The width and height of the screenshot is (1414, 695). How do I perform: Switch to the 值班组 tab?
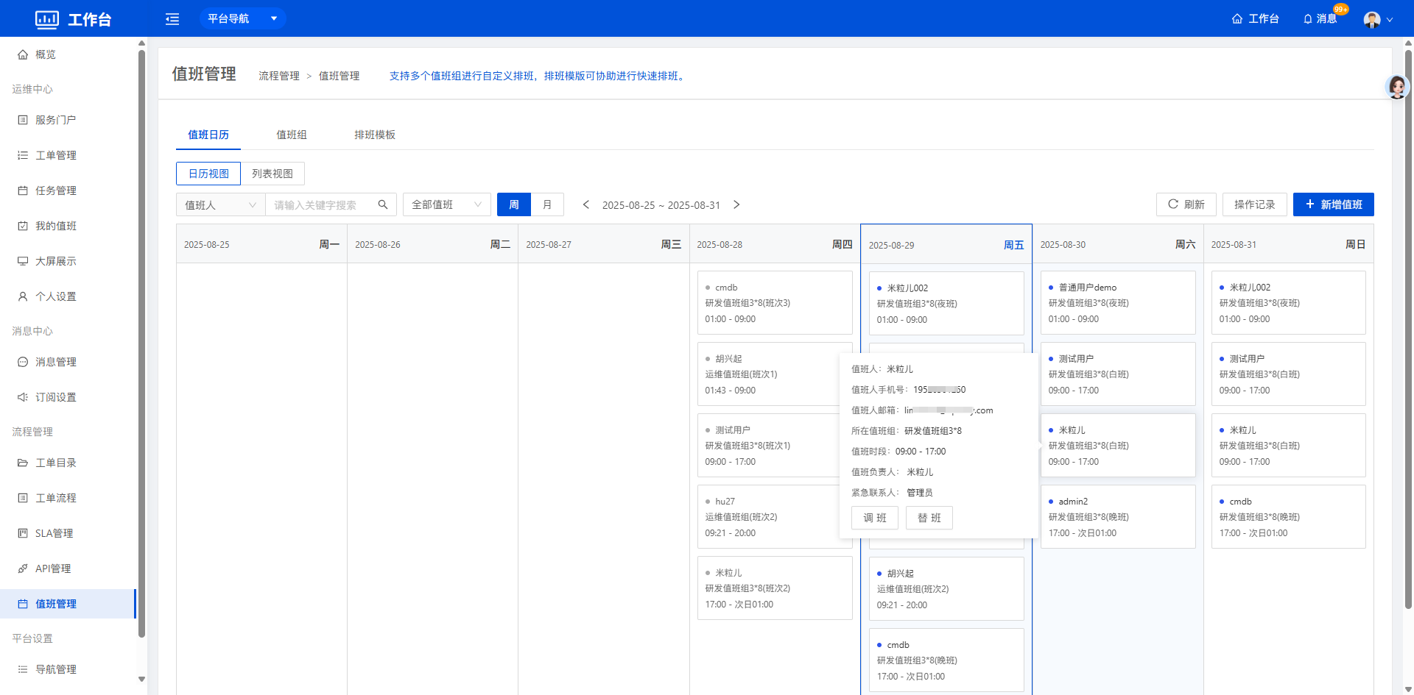point(292,135)
